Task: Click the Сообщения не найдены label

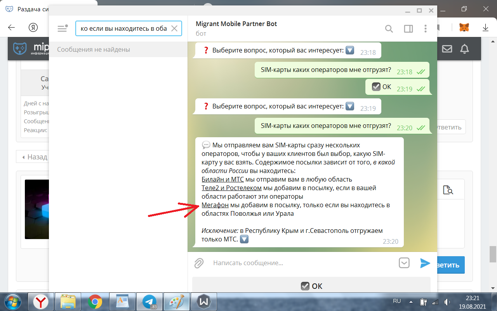Action: 94,49
